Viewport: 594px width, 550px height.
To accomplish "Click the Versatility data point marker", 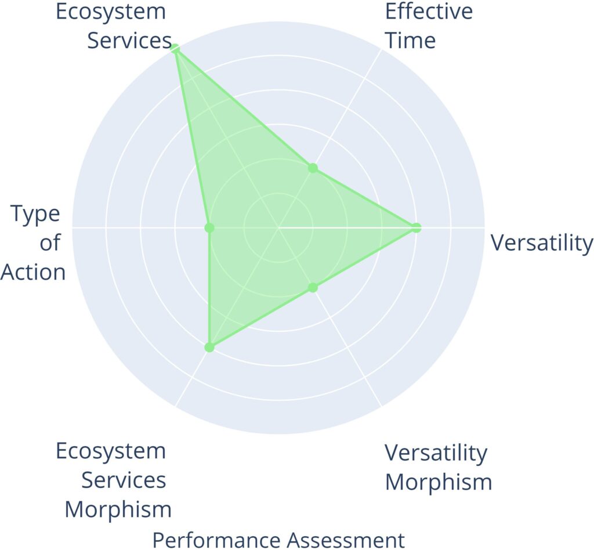I will coord(416,227).
